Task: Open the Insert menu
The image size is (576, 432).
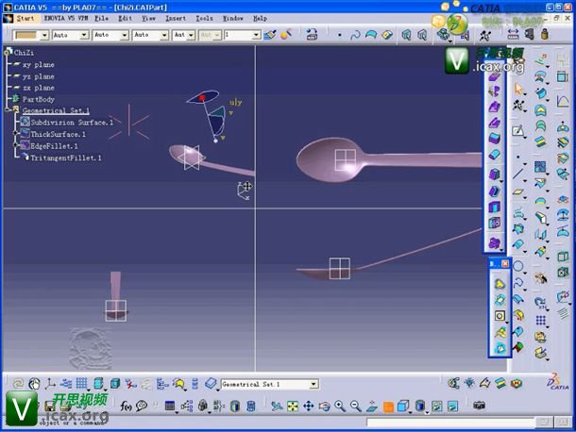Action: pyautogui.click(x=176, y=18)
